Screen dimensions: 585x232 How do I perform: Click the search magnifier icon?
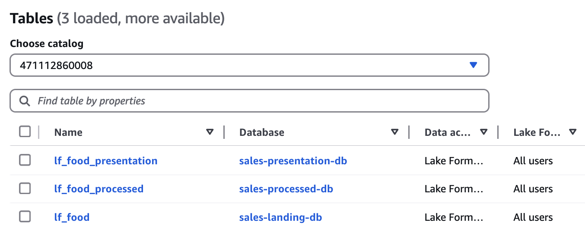tap(25, 101)
